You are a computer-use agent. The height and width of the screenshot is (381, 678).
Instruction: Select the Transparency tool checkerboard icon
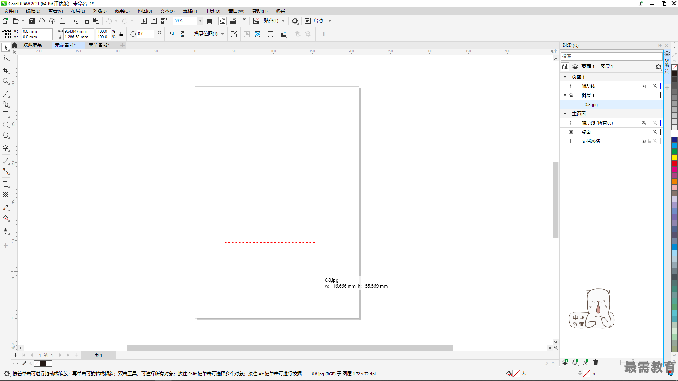pyautogui.click(x=6, y=194)
